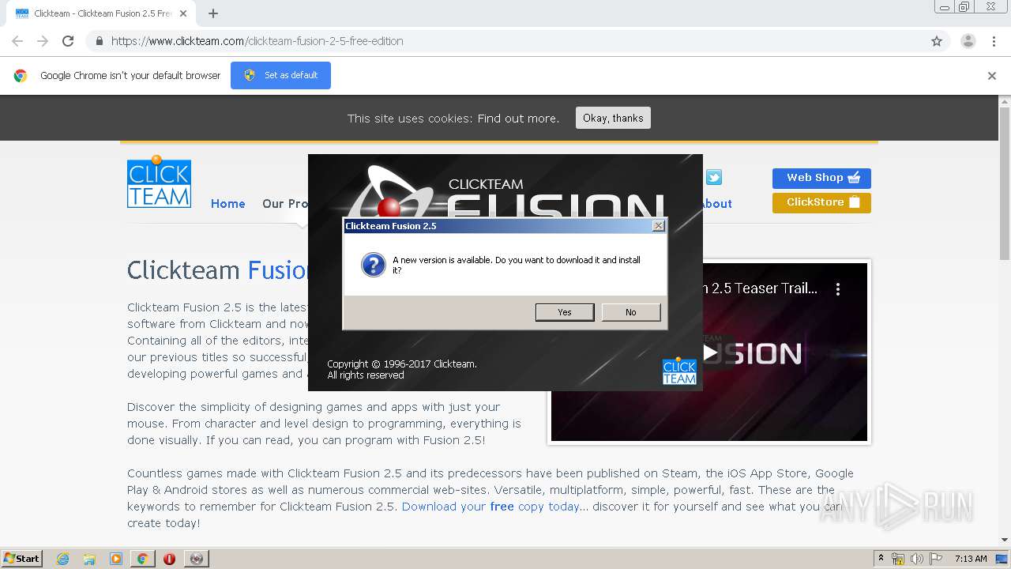Play the Fusion 2.5 teaser trailer video
The image size is (1011, 569).
(710, 352)
